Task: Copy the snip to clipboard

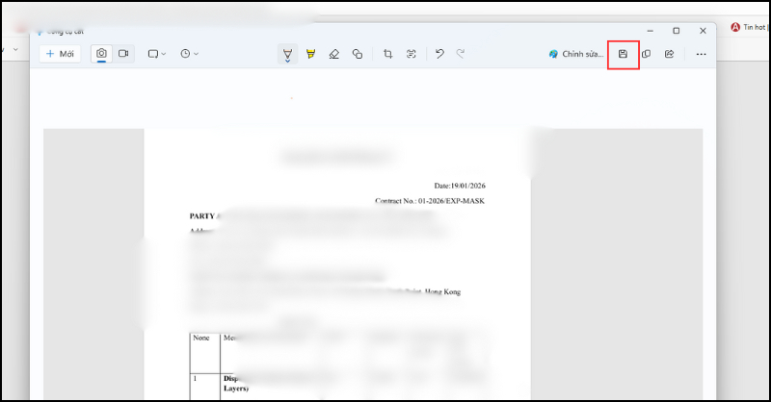Action: point(646,54)
